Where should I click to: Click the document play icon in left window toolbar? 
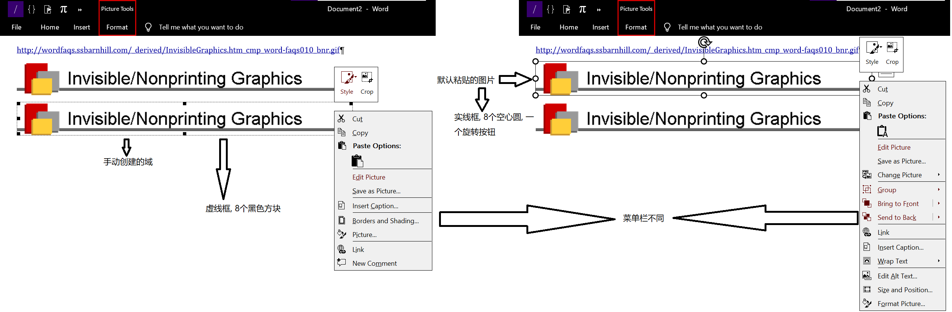coord(48,9)
